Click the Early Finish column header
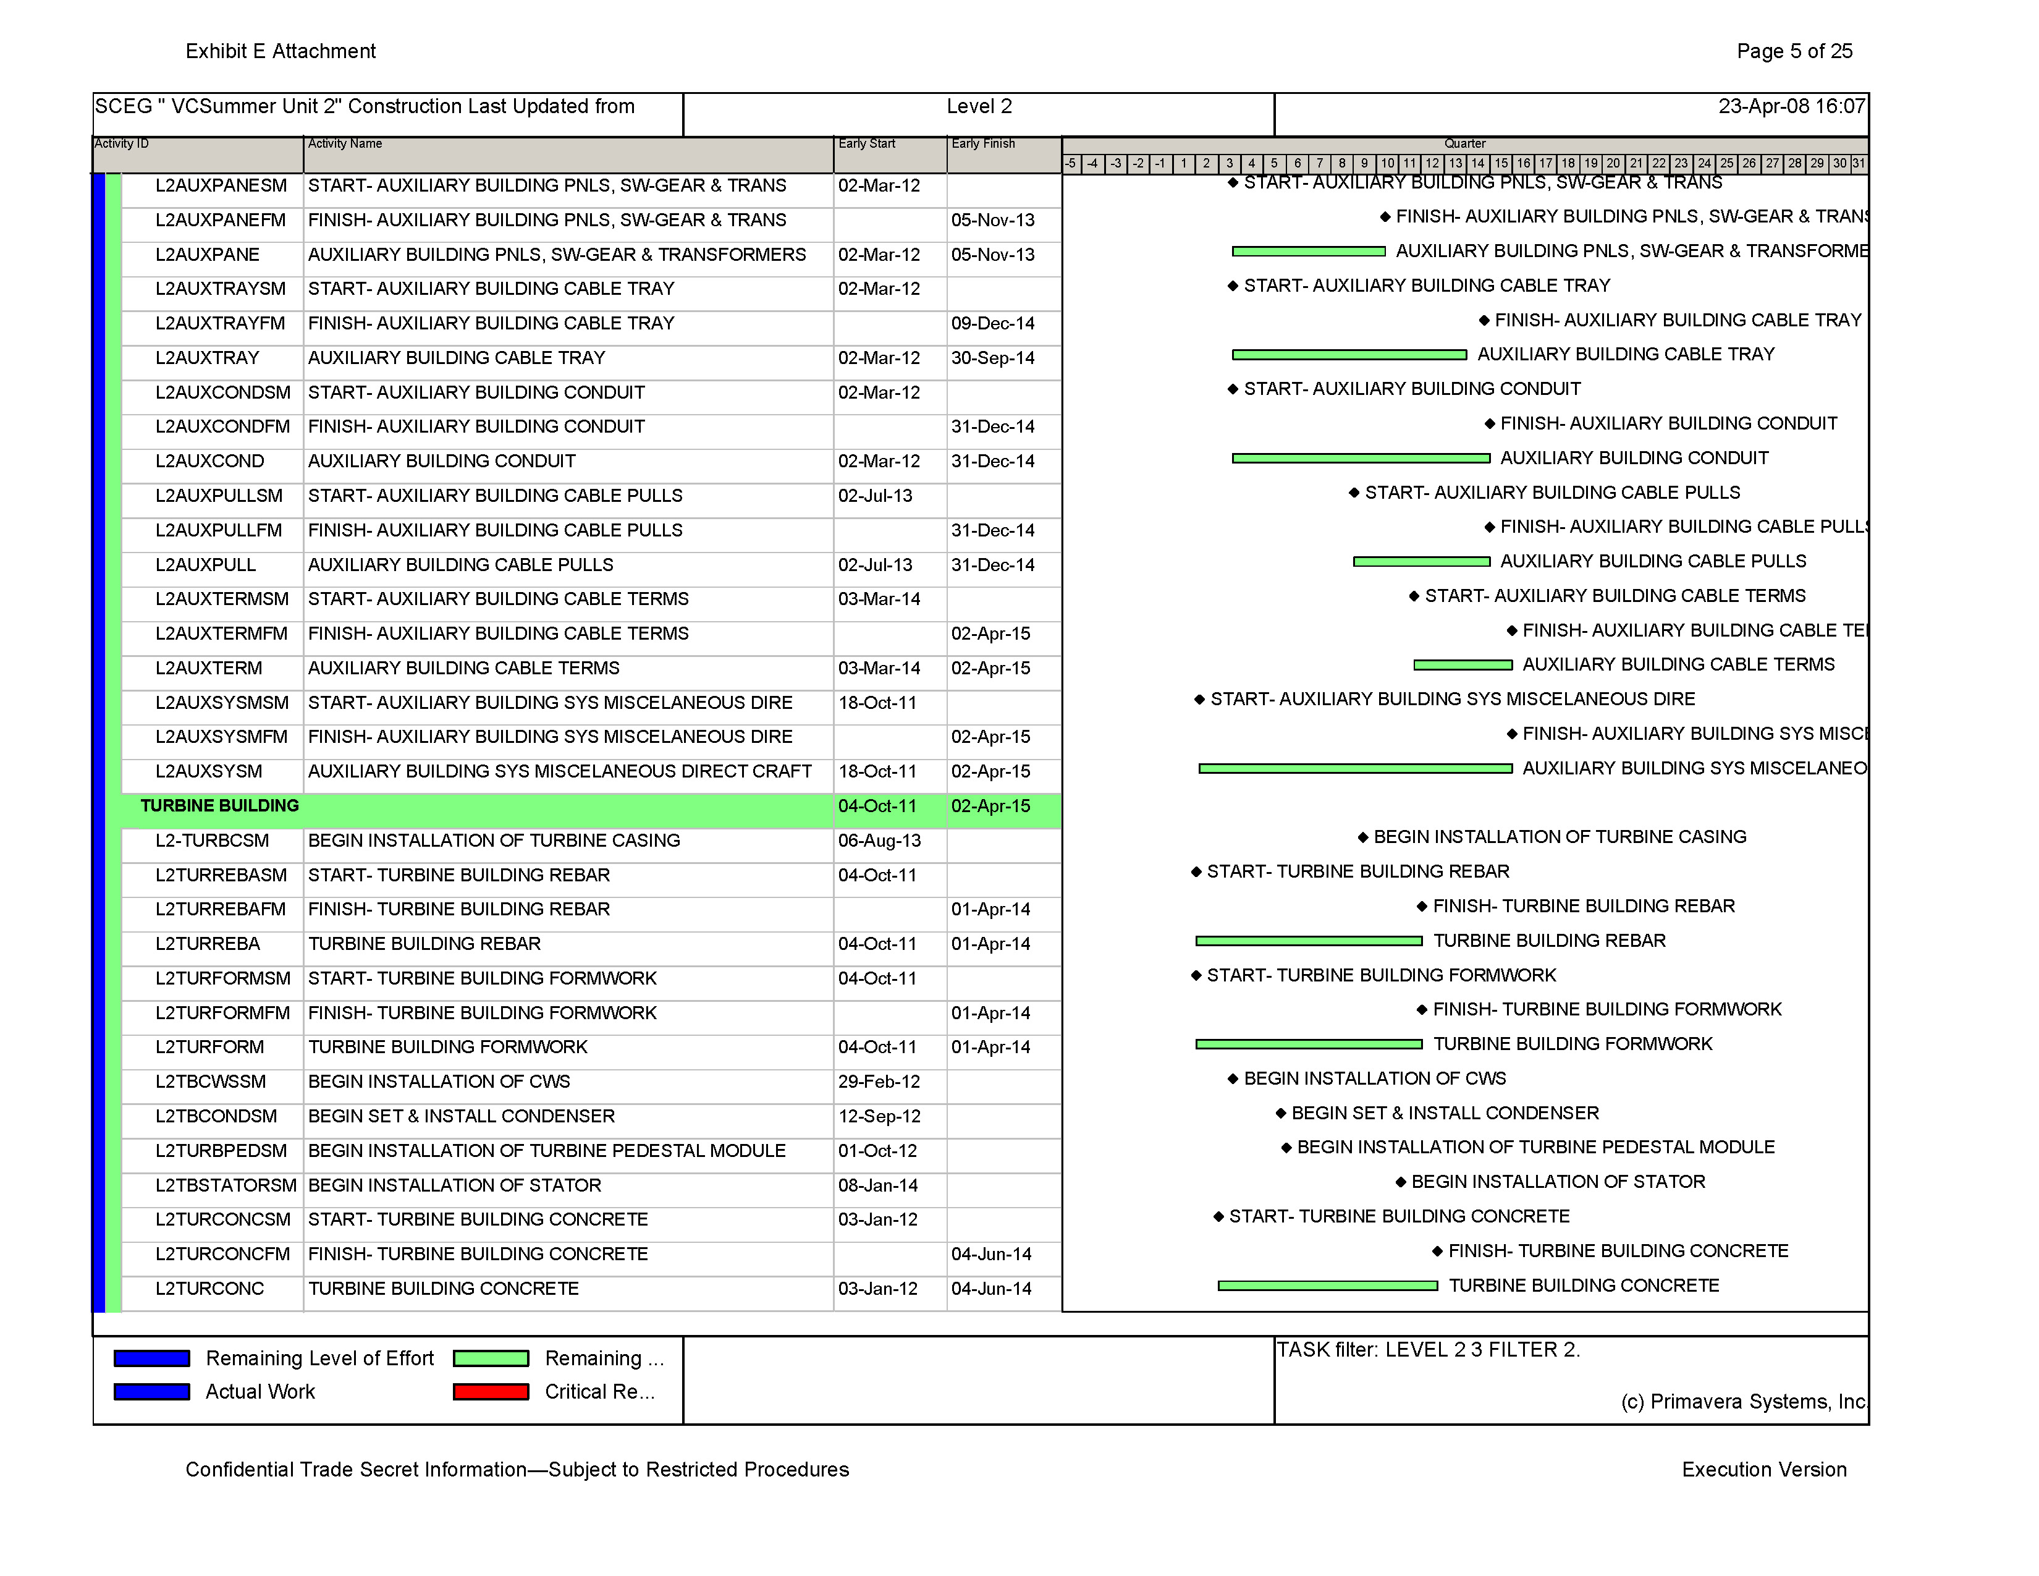2039x1576 pixels. tap(1003, 154)
